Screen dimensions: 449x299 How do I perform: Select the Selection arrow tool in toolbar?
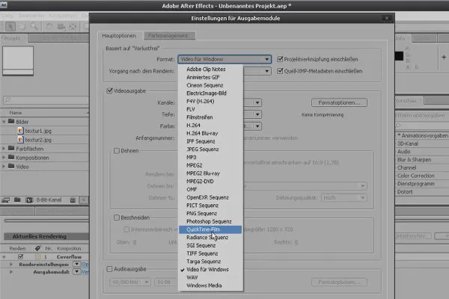pos(10,27)
